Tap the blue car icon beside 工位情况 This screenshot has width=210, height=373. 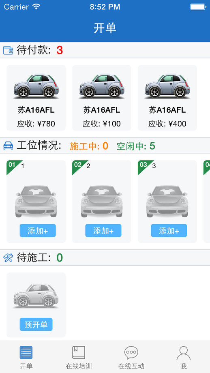click(x=8, y=145)
